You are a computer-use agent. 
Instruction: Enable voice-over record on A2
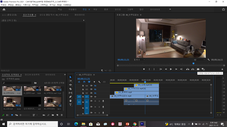coord(103,107)
